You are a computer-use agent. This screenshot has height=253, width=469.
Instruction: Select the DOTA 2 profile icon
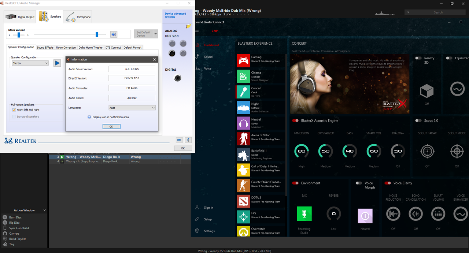243,201
